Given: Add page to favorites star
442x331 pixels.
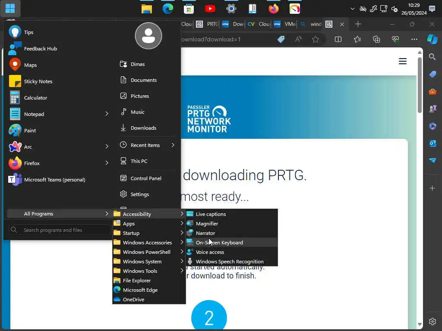Looking at the screenshot, I should 316,39.
